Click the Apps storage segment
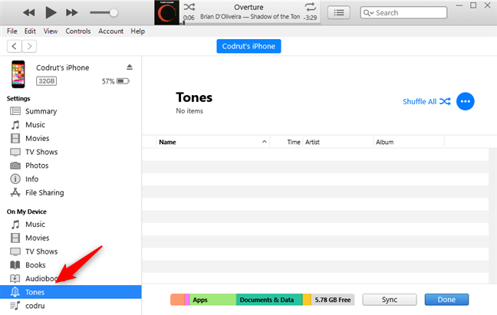497x315 pixels. point(212,300)
